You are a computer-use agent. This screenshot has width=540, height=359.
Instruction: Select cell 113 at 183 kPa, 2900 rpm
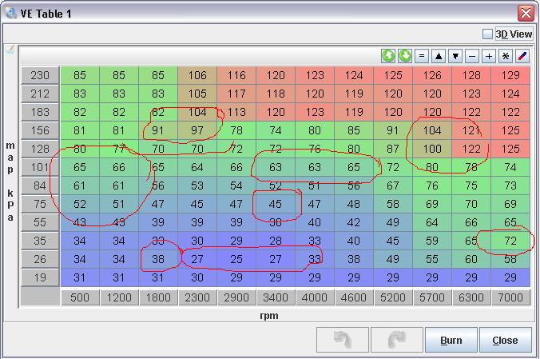pos(236,112)
